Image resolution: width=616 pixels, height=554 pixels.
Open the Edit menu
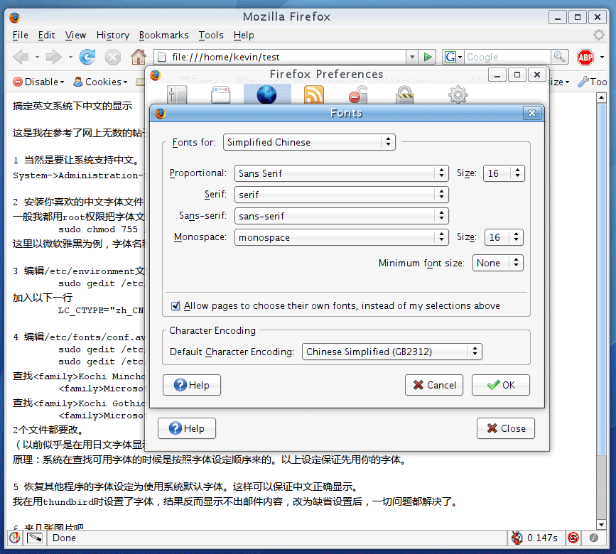tap(46, 36)
